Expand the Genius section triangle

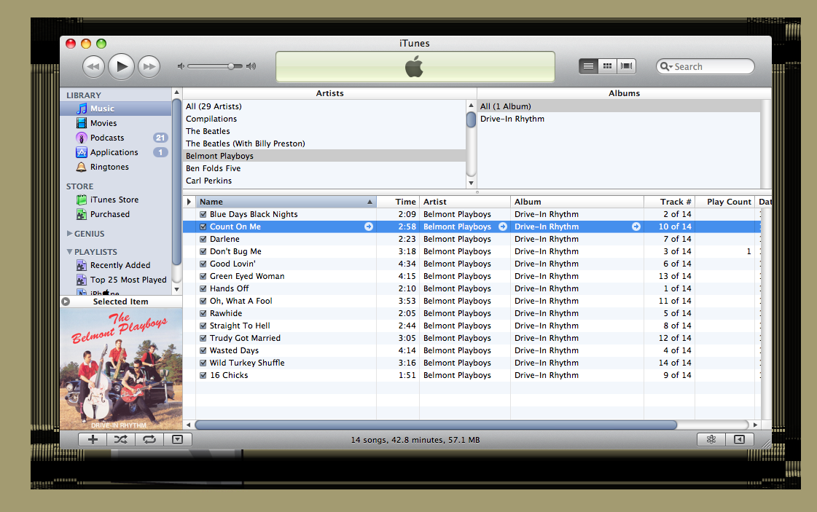click(x=69, y=233)
